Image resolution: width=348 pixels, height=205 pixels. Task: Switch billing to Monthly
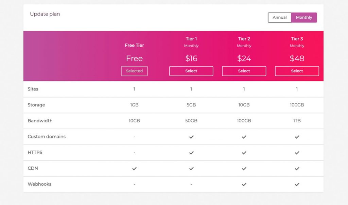point(304,18)
